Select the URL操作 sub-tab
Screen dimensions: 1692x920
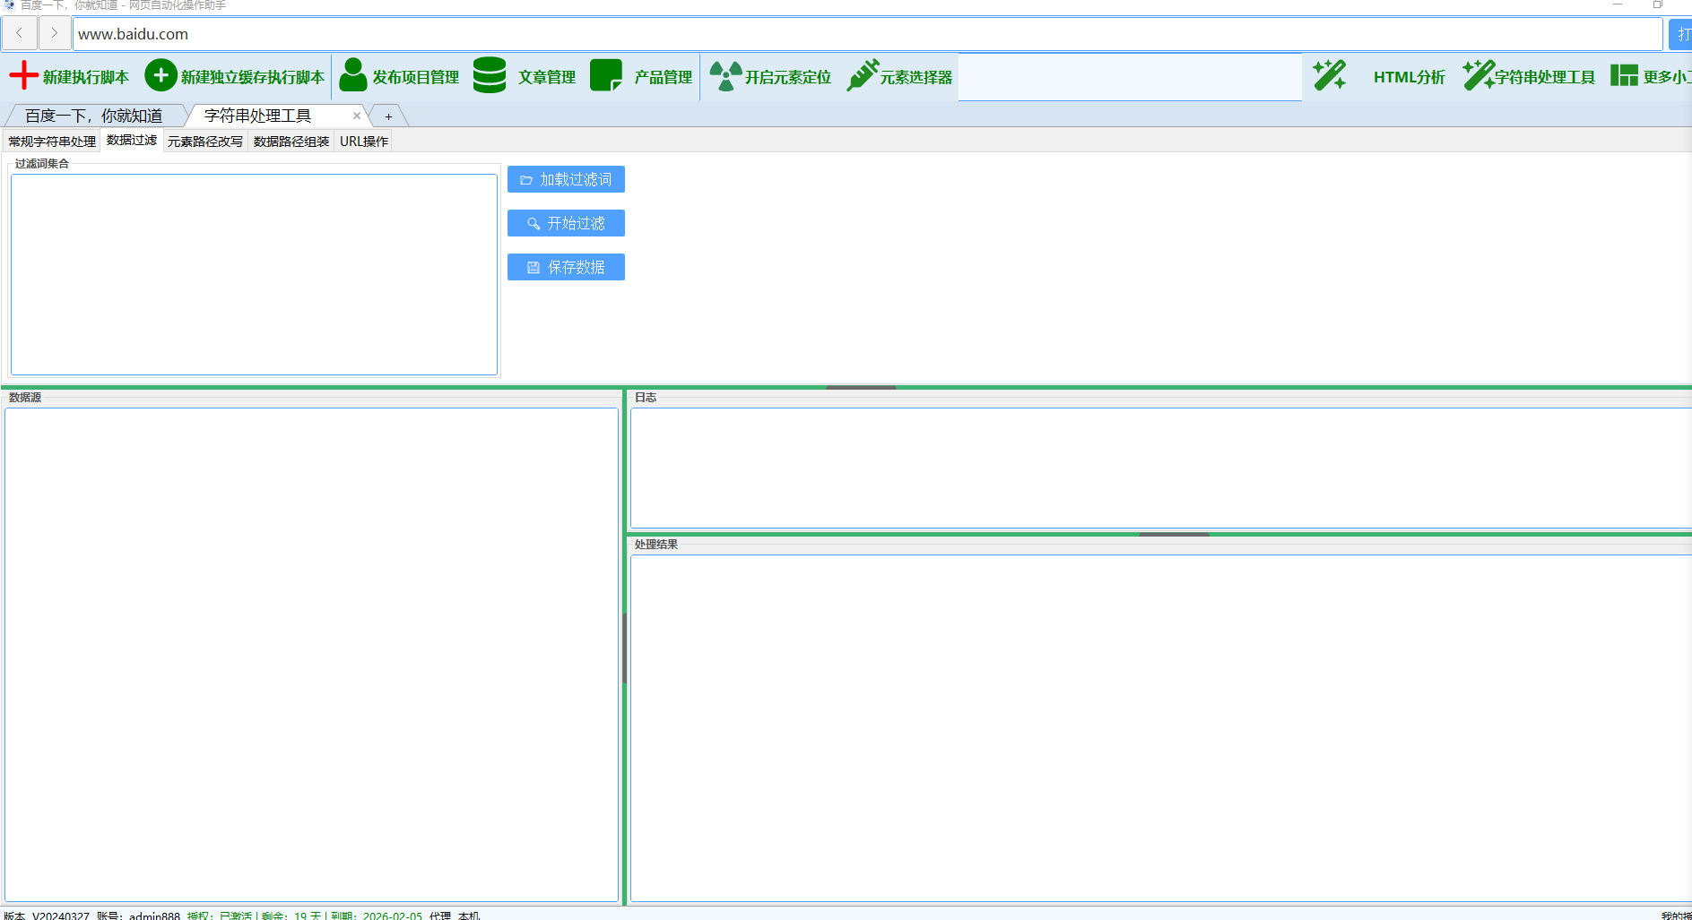pyautogui.click(x=363, y=142)
